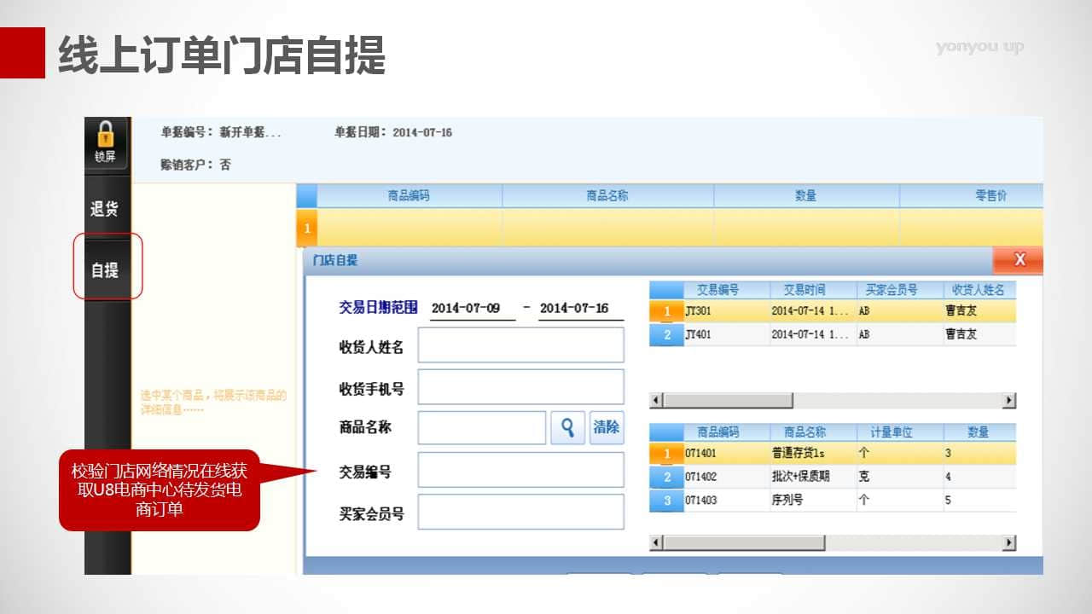Click the magnifier search icon beside 商品名称
The height and width of the screenshot is (614, 1092).
pyautogui.click(x=567, y=427)
